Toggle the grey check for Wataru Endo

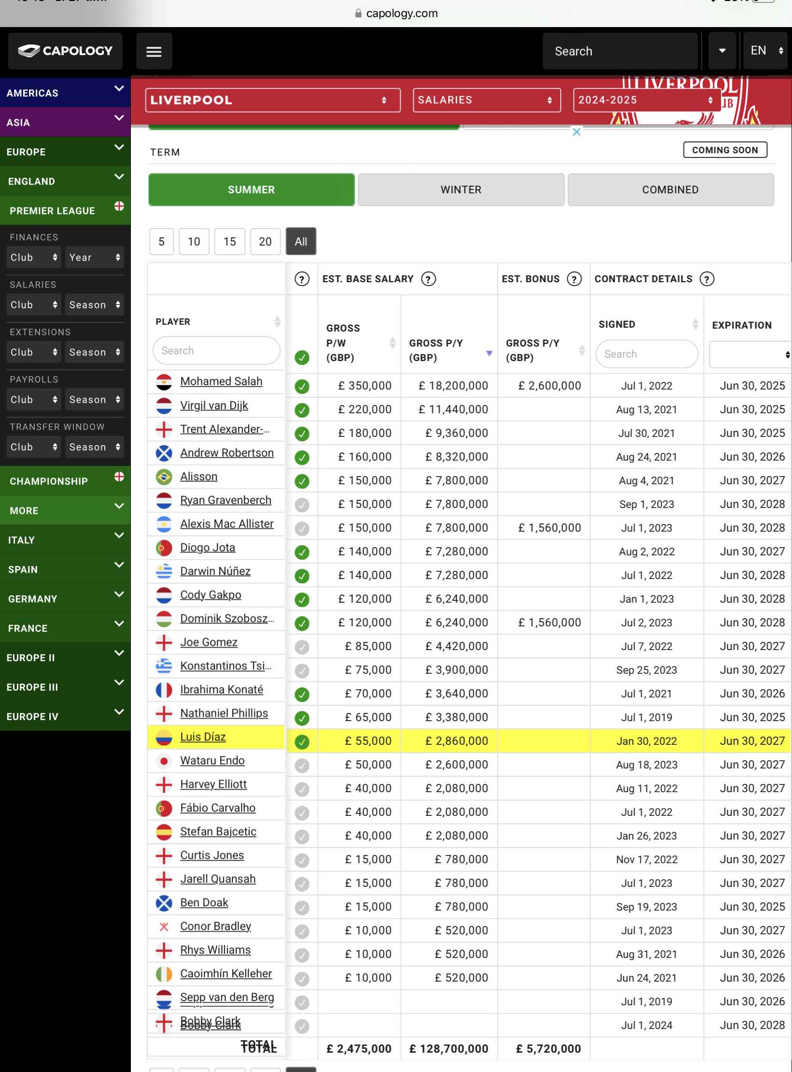(x=302, y=765)
